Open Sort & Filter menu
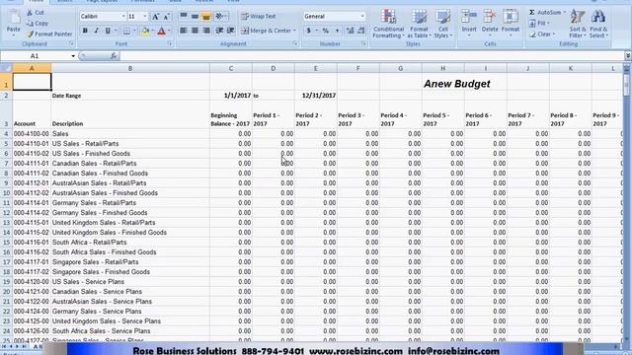 578,24
